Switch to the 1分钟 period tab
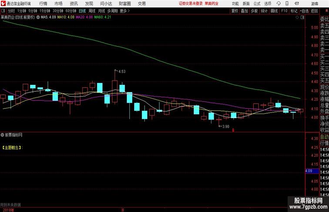329x212 pixels. [x=22, y=11]
